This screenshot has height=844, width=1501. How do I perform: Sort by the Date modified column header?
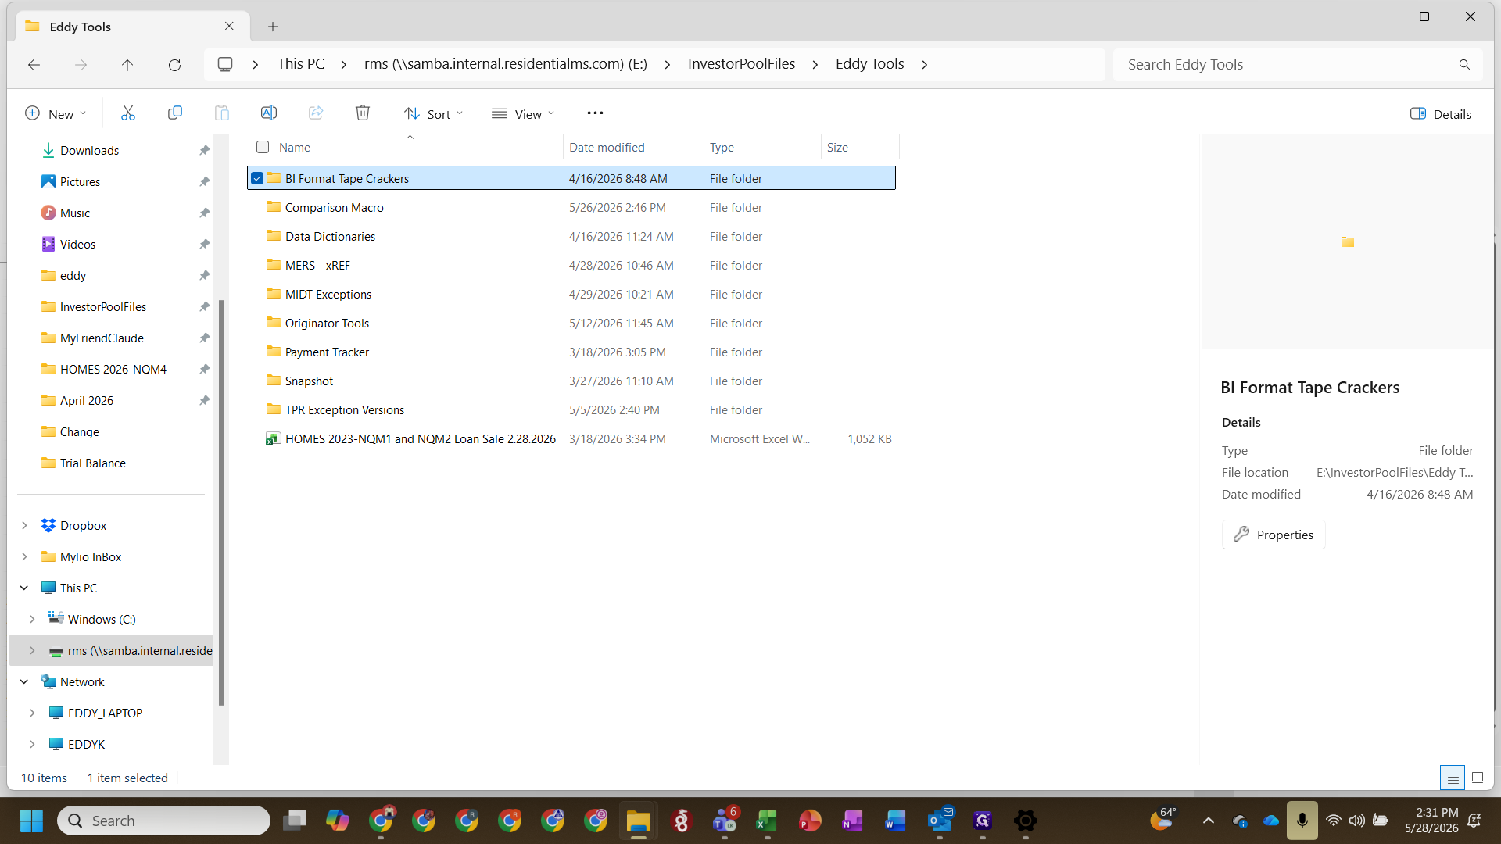(633, 147)
